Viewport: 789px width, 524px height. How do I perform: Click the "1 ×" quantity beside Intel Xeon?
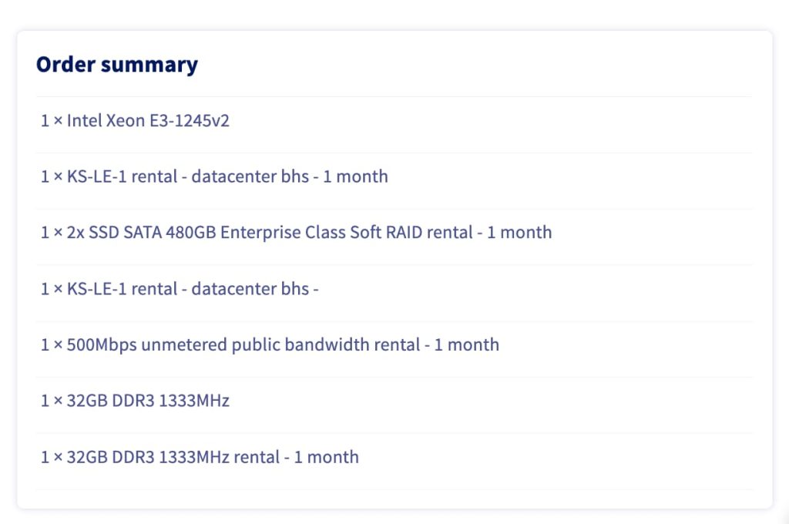(52, 121)
